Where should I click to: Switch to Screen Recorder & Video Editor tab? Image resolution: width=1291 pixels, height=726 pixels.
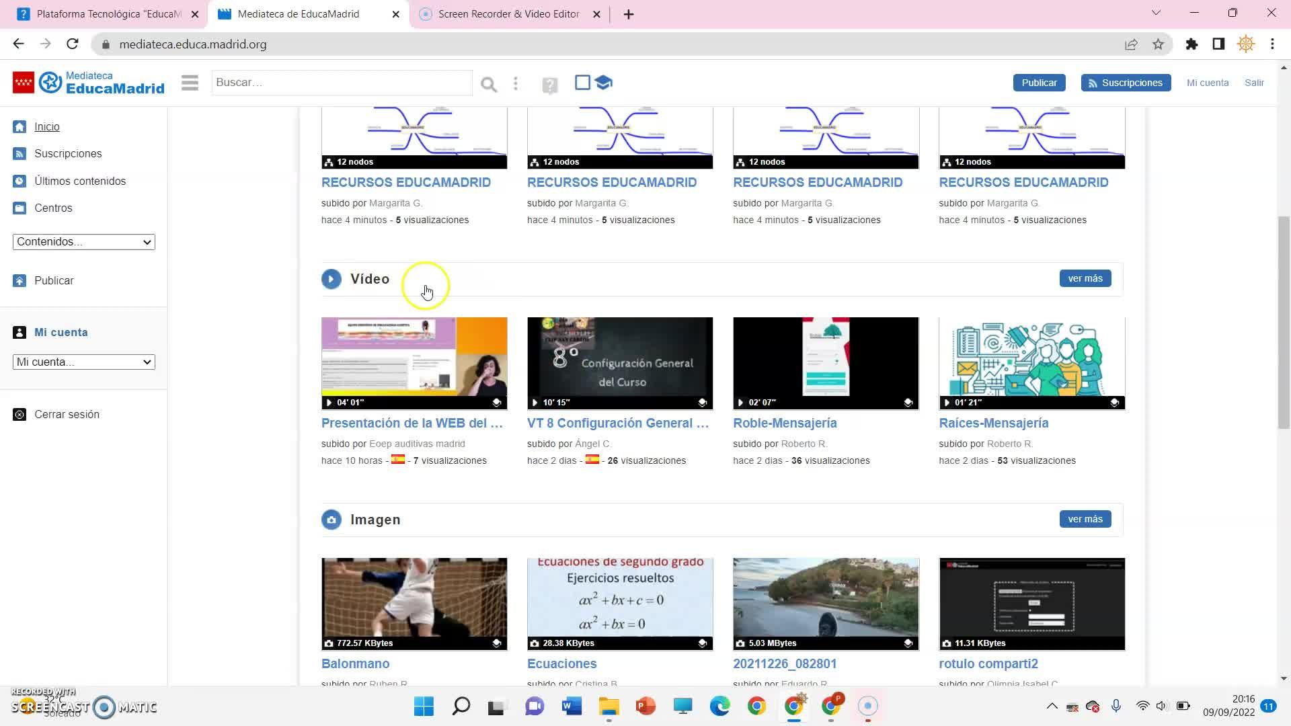(508, 14)
